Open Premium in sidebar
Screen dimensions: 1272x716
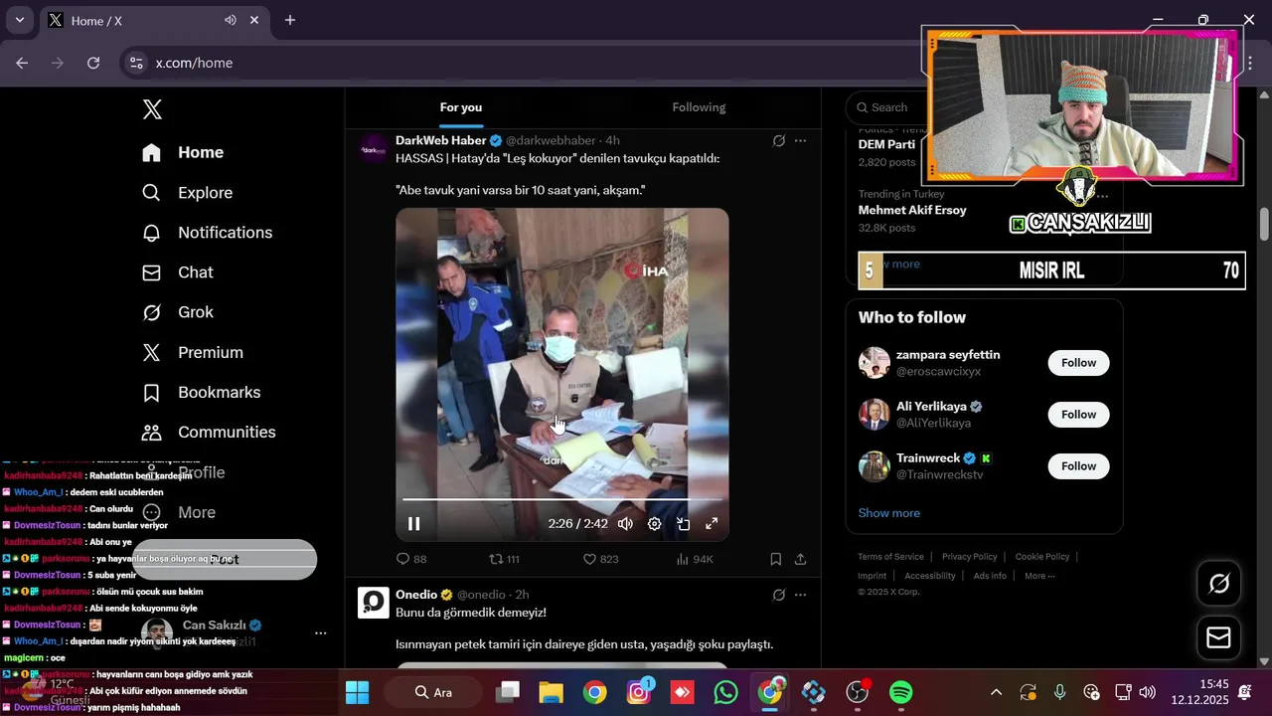click(x=192, y=353)
